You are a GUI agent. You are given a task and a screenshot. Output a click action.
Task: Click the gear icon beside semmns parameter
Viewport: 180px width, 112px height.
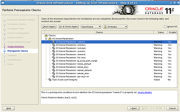click(x=53, y=45)
